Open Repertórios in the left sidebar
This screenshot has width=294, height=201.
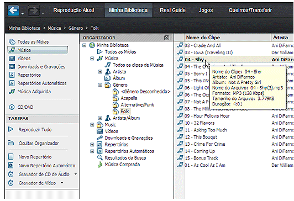click(25, 75)
